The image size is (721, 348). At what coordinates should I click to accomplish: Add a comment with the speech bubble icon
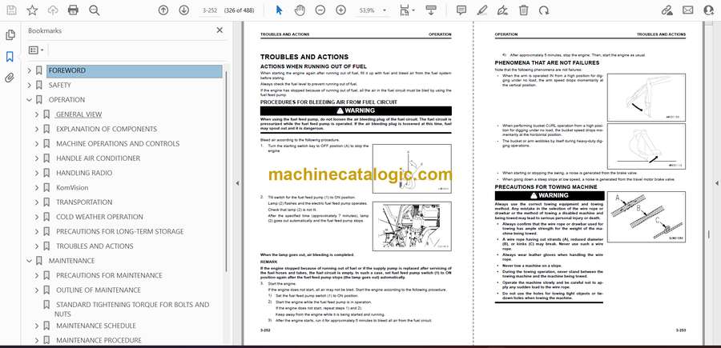(461, 10)
